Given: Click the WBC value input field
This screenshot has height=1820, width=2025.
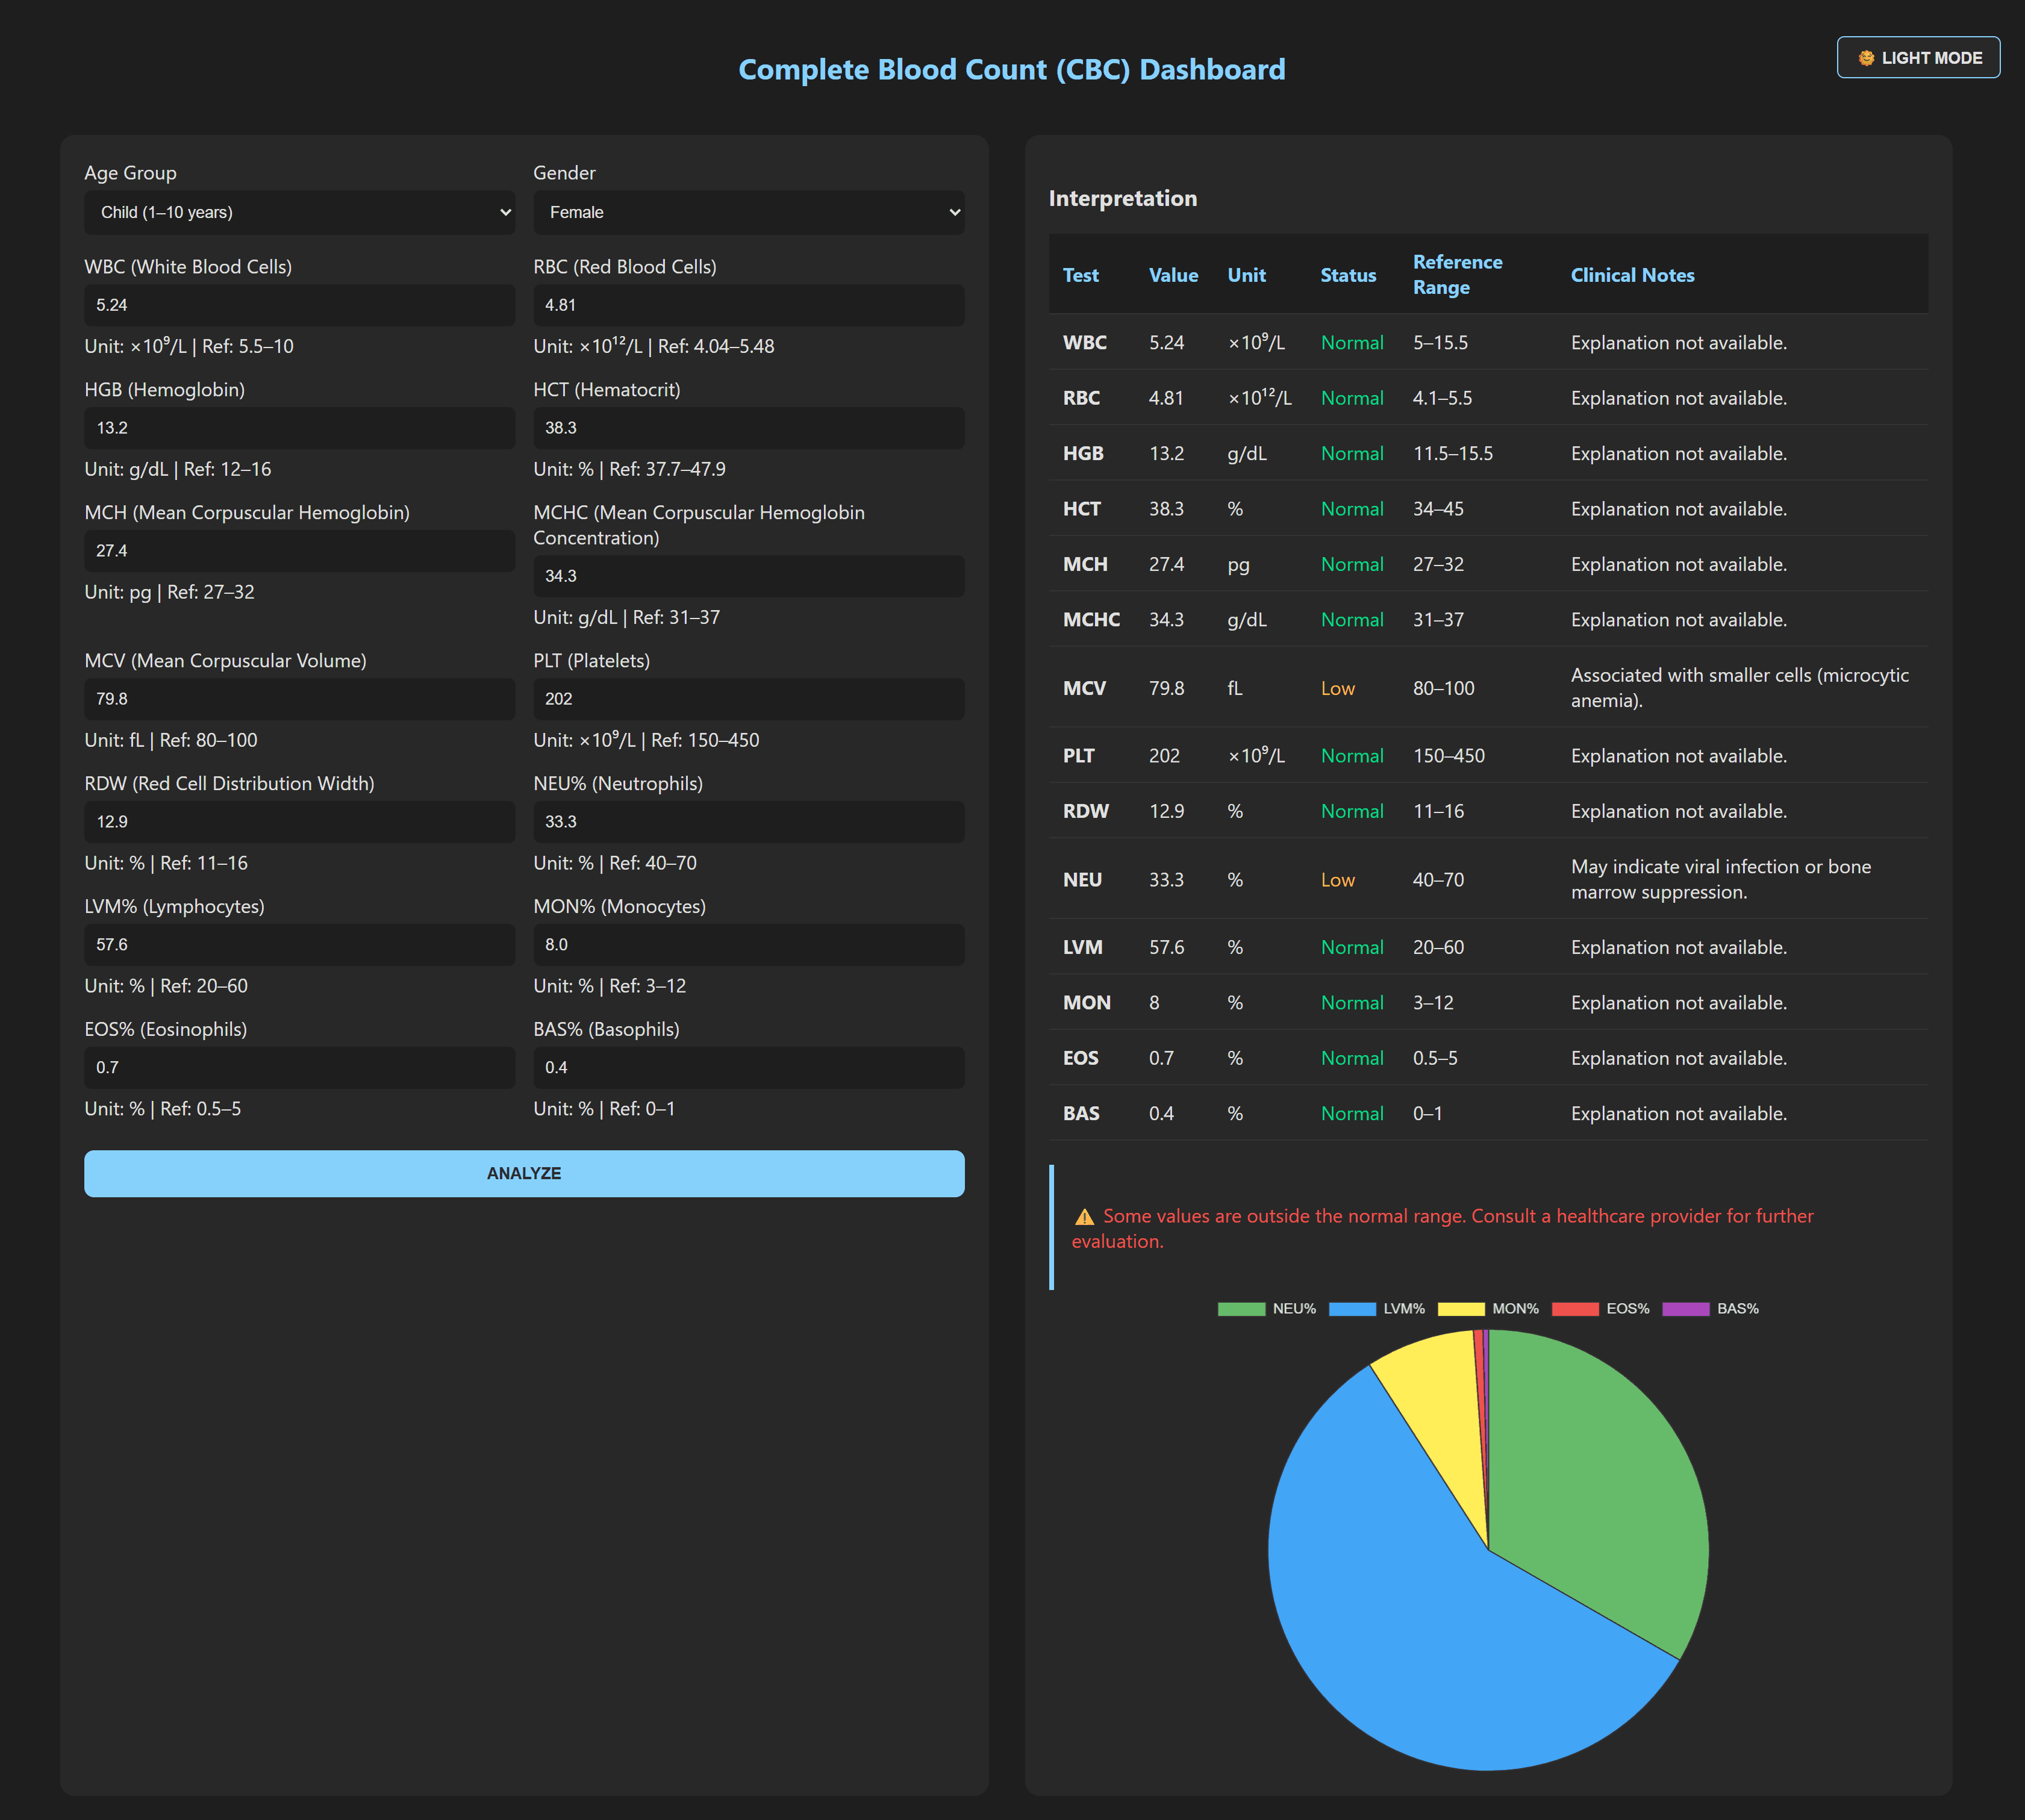Looking at the screenshot, I should pos(299,305).
